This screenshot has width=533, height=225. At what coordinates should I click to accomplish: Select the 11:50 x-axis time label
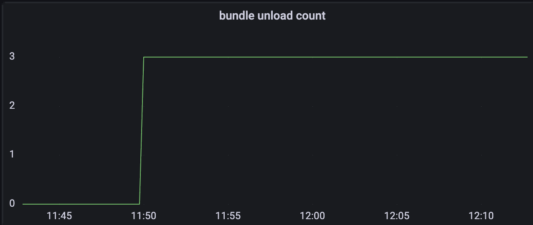click(x=144, y=216)
